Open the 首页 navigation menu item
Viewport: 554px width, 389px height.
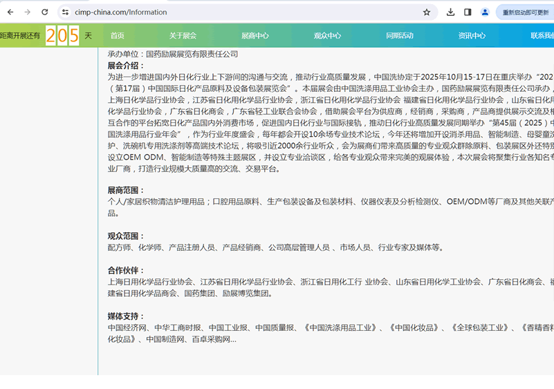118,36
